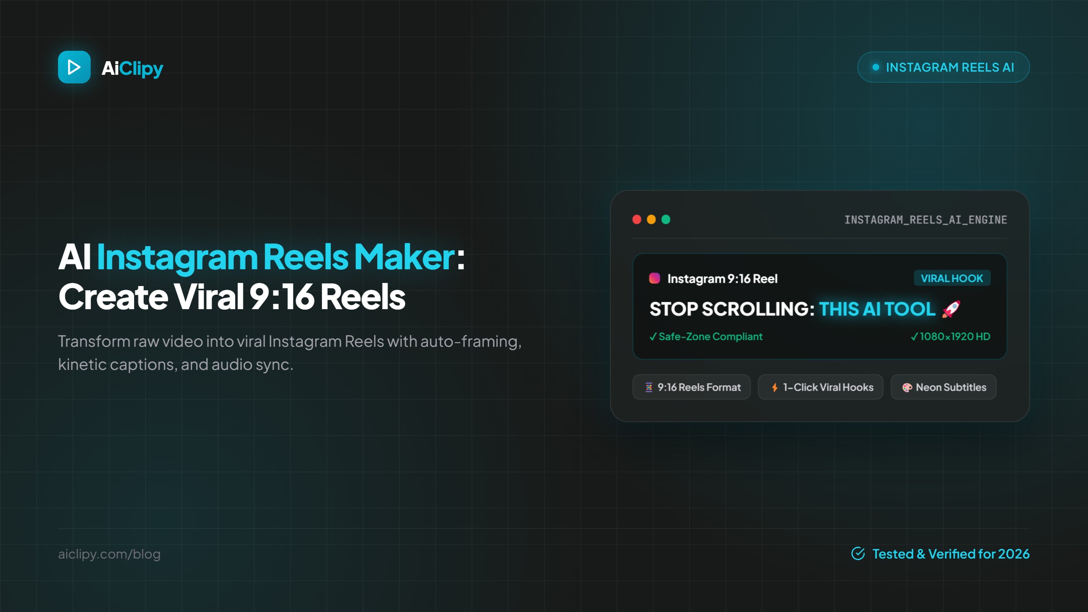Click the rocket emoji icon
1088x612 pixels.
pos(951,309)
